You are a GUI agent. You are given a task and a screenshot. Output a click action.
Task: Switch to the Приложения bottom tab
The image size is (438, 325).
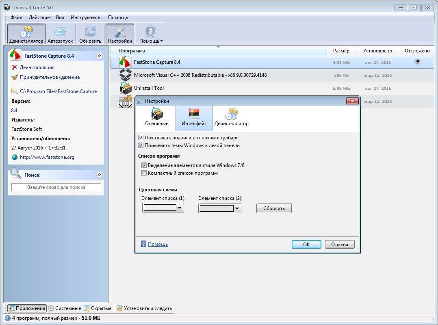(x=27, y=308)
